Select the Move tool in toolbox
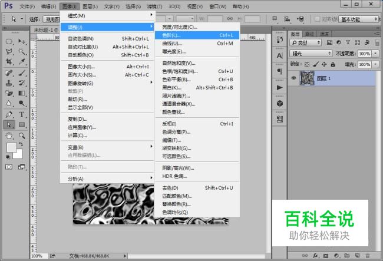This screenshot has width=383, height=261. [x=22, y=41]
